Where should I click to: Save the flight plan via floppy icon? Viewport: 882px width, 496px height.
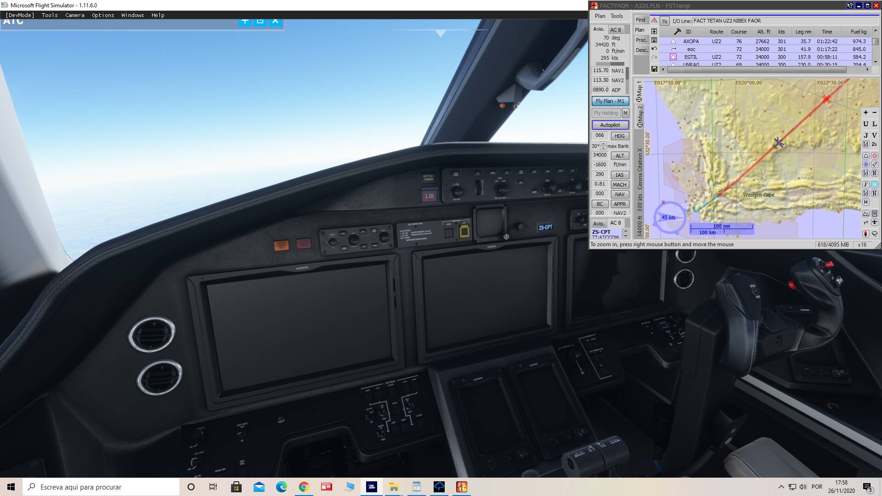coord(654,69)
